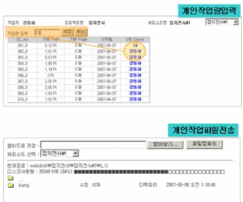Click the 강동화 link in row 005_0

pyautogui.click(x=135, y=69)
